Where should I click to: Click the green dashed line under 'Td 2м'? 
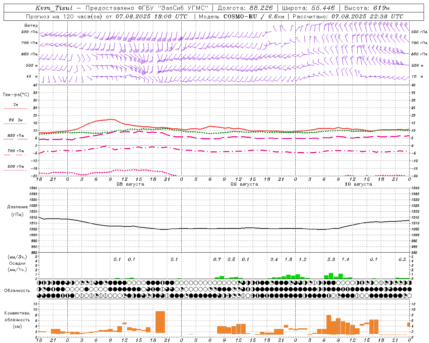pos(15,124)
